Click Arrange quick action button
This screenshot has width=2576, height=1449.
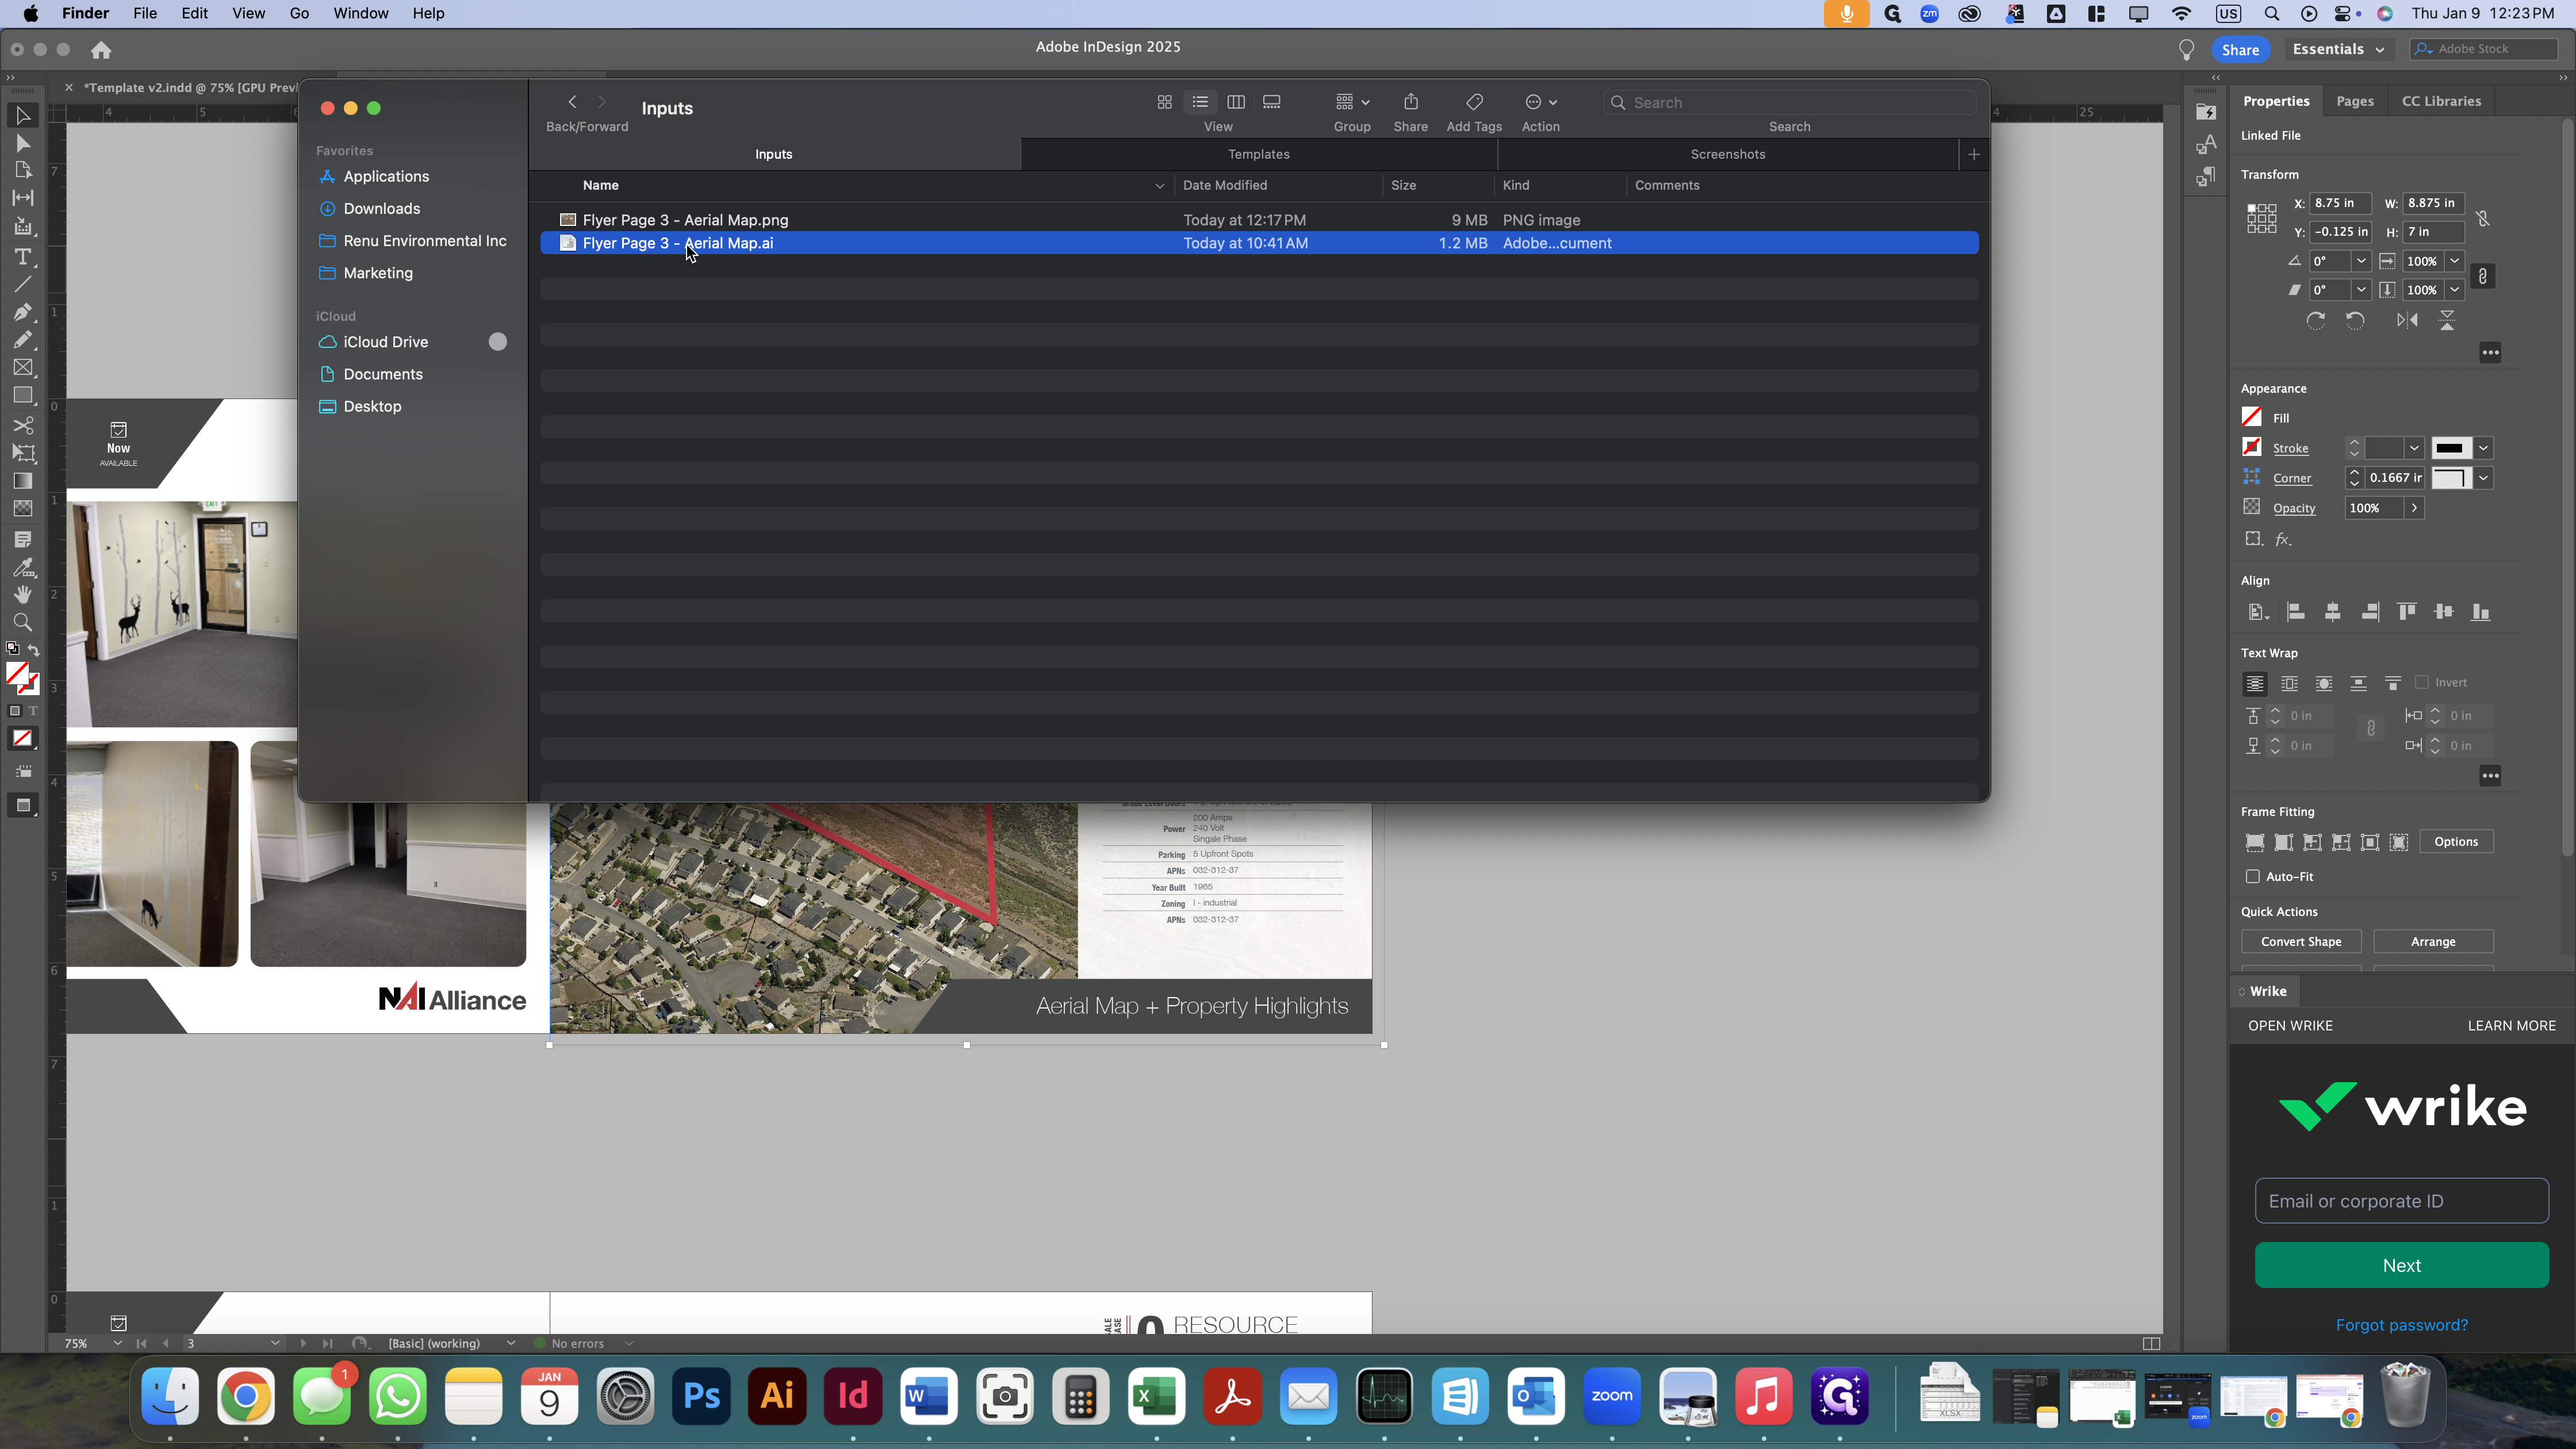click(x=2433, y=942)
